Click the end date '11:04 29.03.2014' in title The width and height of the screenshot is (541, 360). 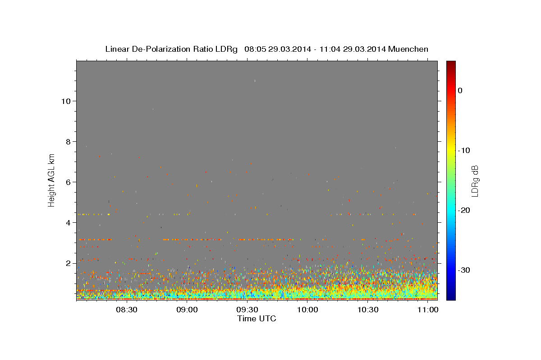[353, 49]
